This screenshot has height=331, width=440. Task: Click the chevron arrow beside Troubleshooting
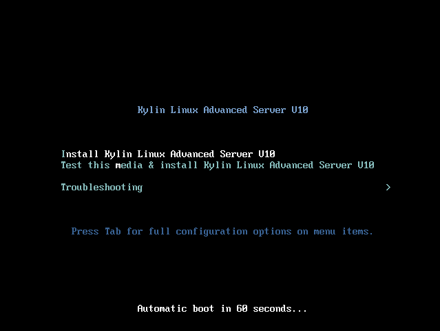388,187
